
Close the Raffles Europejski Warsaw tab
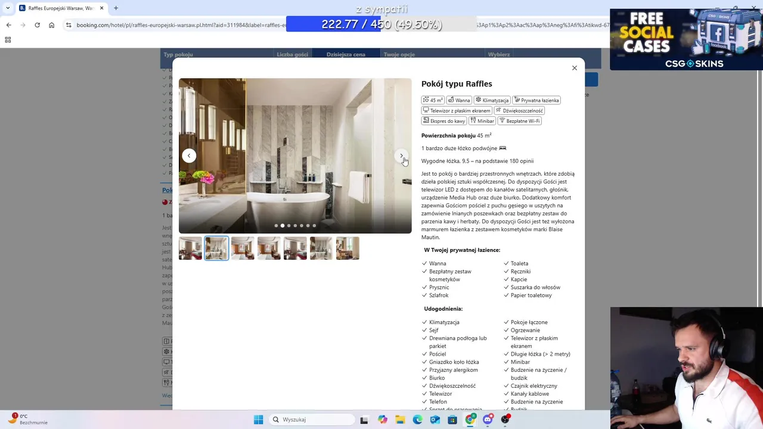pos(101,8)
